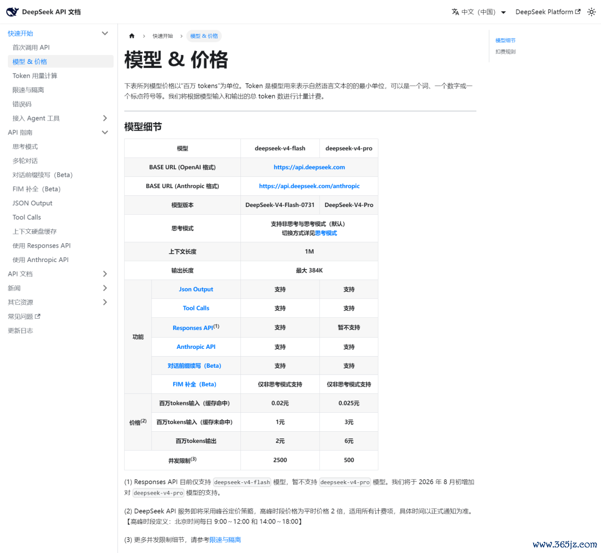Expand the 接入 Agent 工具 chevron
The width and height of the screenshot is (601, 553).
tap(105, 118)
